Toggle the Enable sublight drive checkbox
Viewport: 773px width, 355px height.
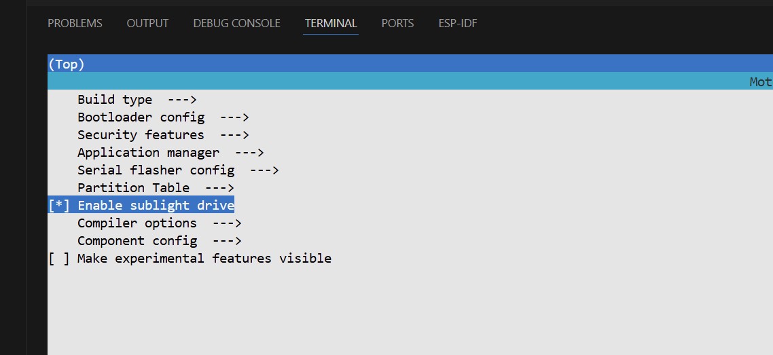(59, 206)
